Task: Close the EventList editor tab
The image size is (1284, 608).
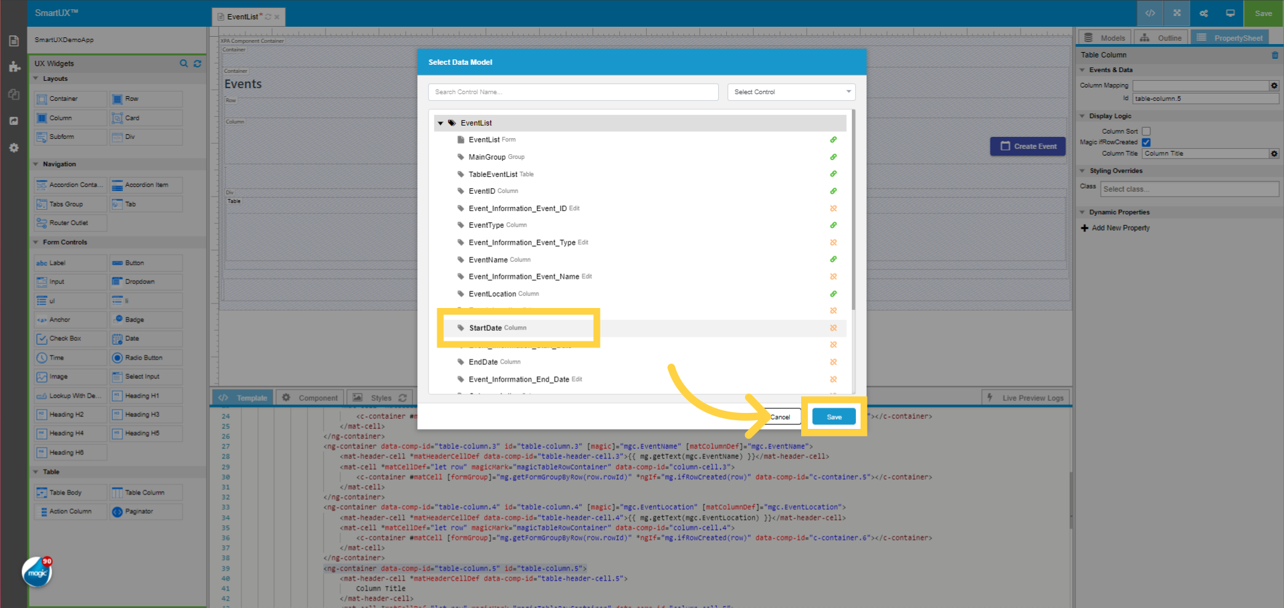Action: coord(277,17)
